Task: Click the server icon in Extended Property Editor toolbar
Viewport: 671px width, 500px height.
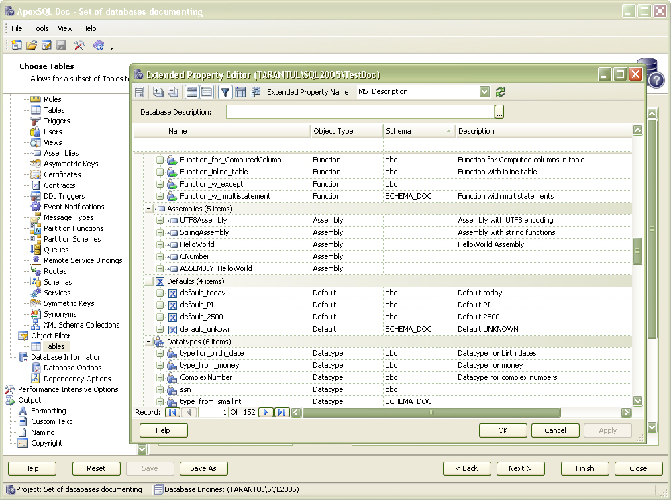Action: (140, 91)
